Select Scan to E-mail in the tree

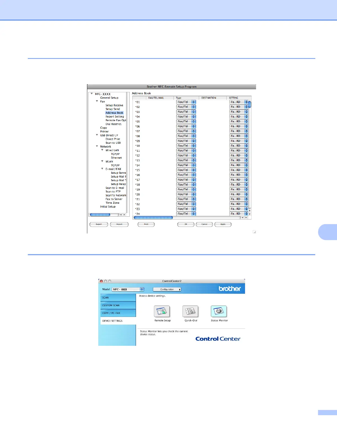tap(115, 188)
